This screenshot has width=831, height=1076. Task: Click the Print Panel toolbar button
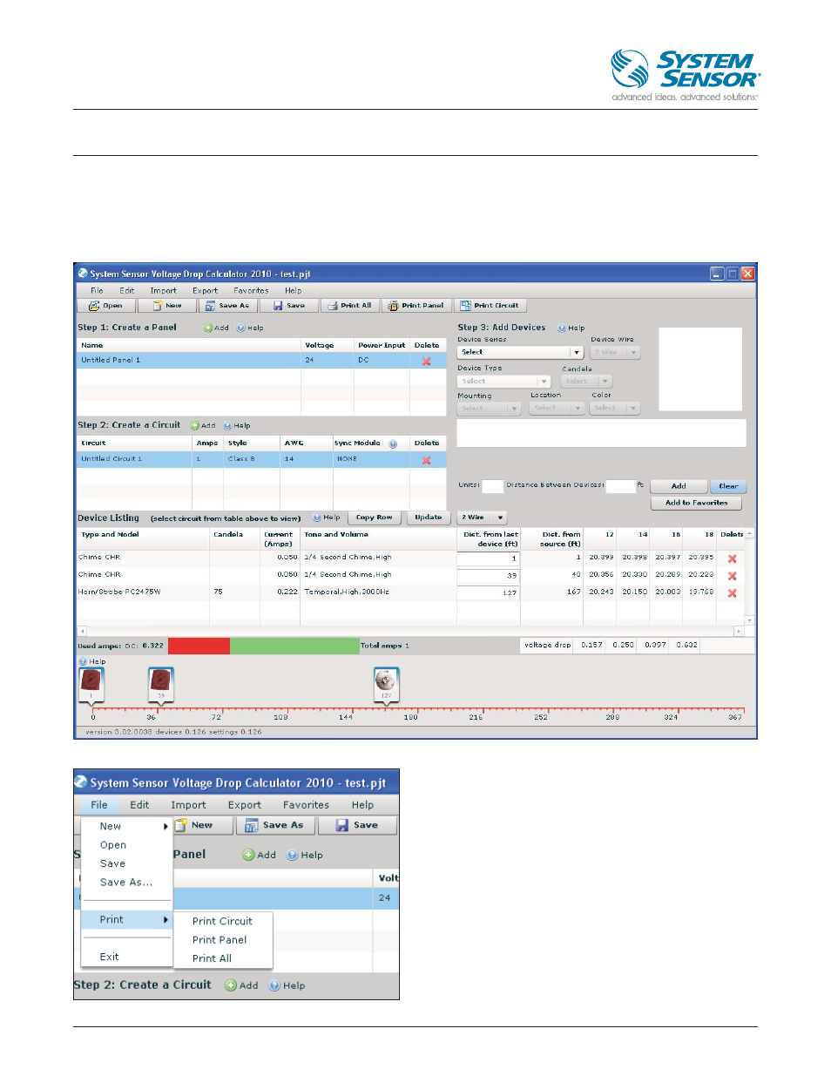point(416,306)
